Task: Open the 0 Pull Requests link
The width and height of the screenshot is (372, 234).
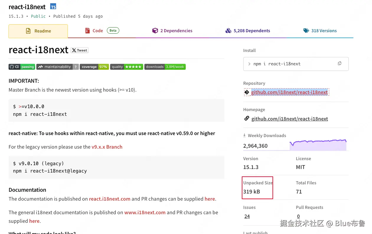Action: click(x=298, y=216)
